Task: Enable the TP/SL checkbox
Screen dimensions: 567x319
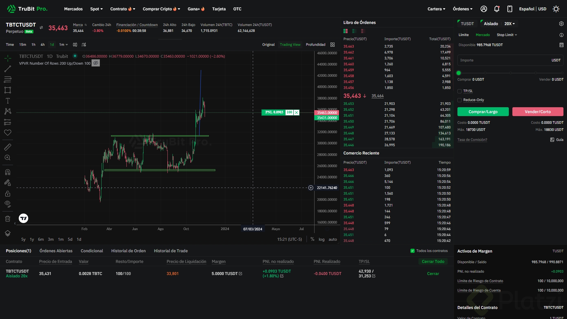Action: tap(460, 91)
